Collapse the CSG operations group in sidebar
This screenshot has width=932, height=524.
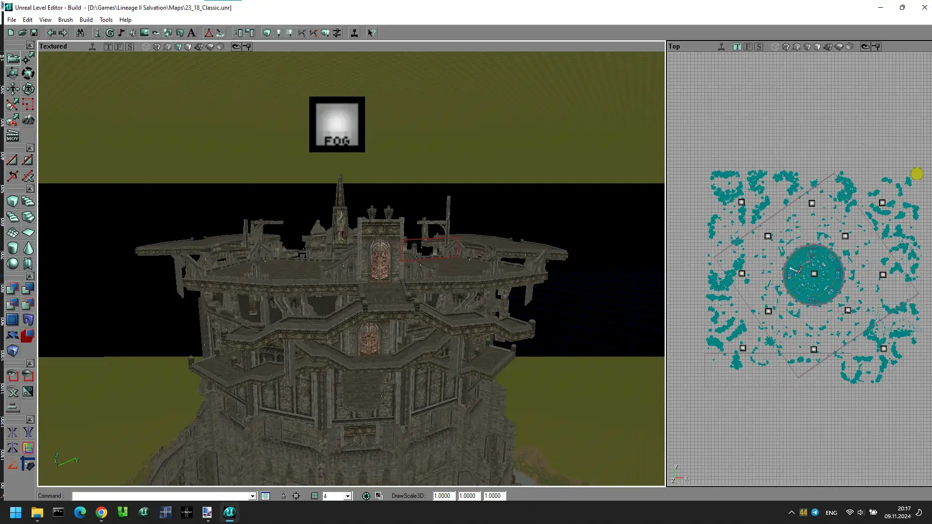30,276
